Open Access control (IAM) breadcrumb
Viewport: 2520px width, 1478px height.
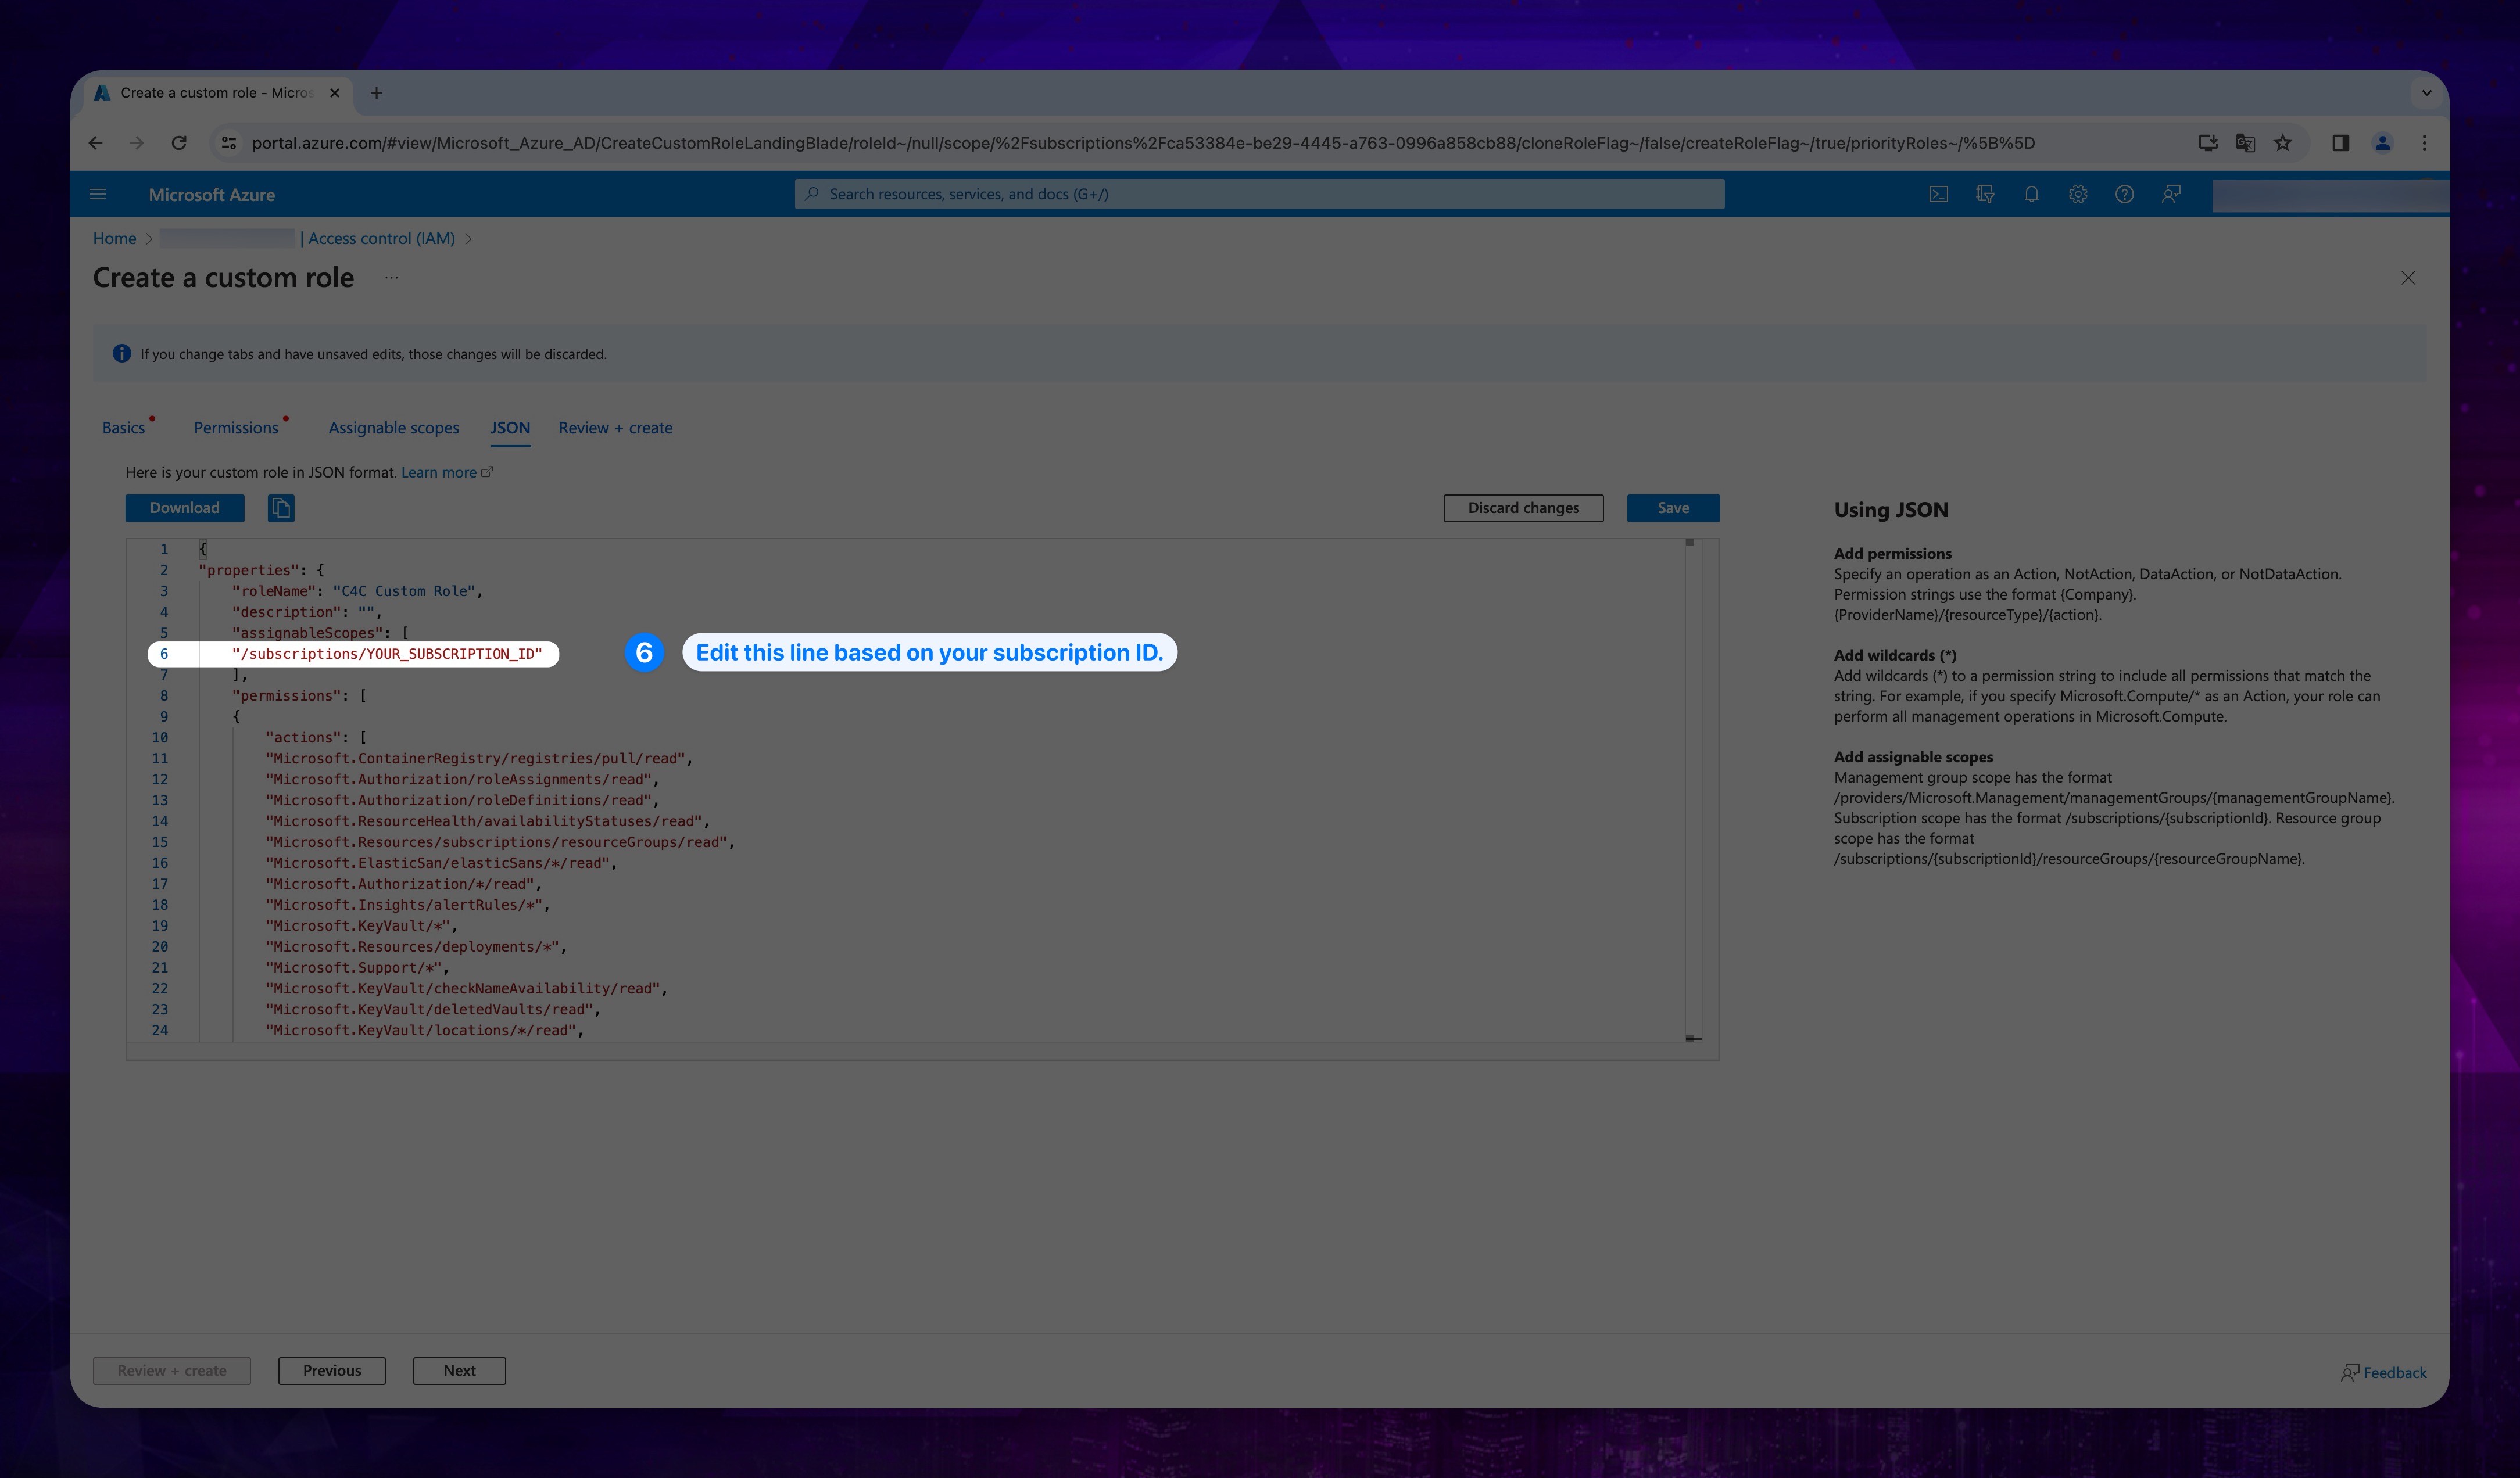click(x=381, y=238)
